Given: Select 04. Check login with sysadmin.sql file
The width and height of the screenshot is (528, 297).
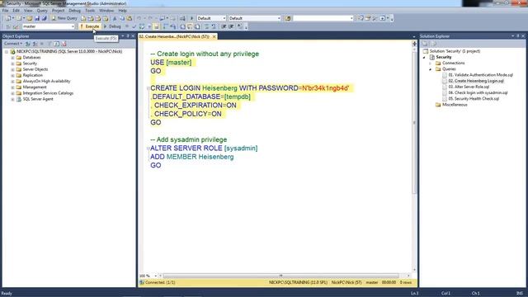Looking at the screenshot, I should tap(478, 92).
